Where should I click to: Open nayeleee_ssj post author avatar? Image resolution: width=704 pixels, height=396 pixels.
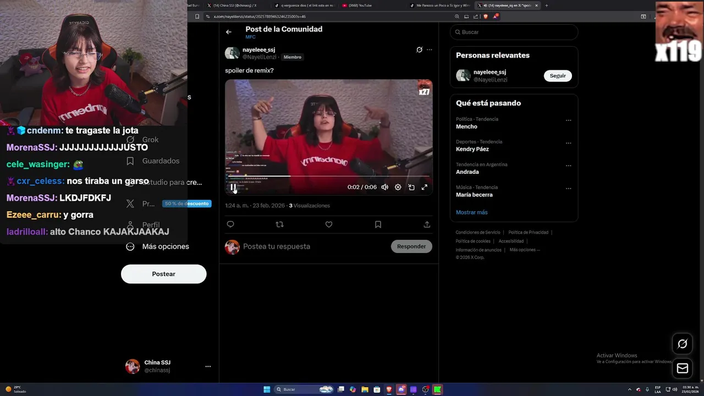click(232, 53)
